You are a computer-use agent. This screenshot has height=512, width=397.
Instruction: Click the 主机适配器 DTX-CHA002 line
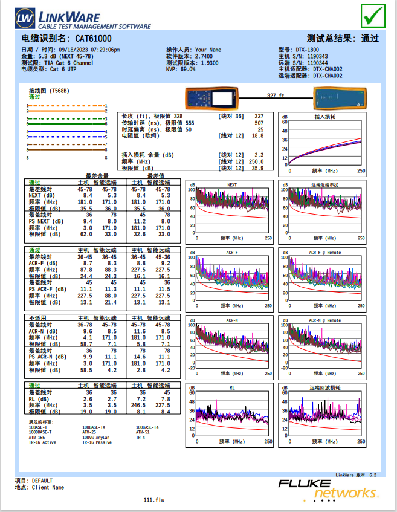click(x=311, y=70)
